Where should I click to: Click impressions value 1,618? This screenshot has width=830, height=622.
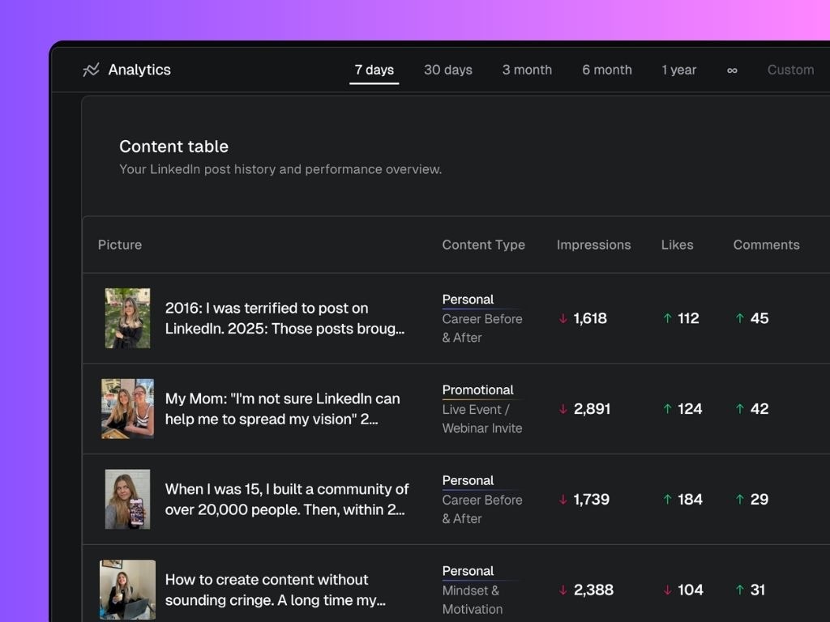point(590,318)
